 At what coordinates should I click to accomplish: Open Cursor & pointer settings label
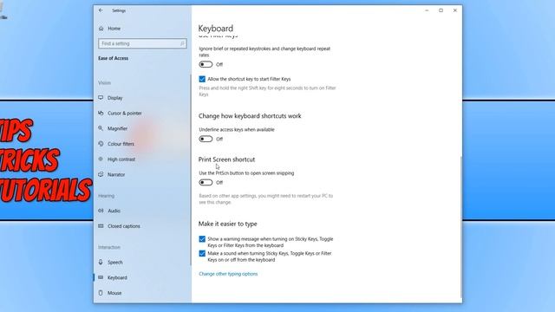click(x=125, y=114)
